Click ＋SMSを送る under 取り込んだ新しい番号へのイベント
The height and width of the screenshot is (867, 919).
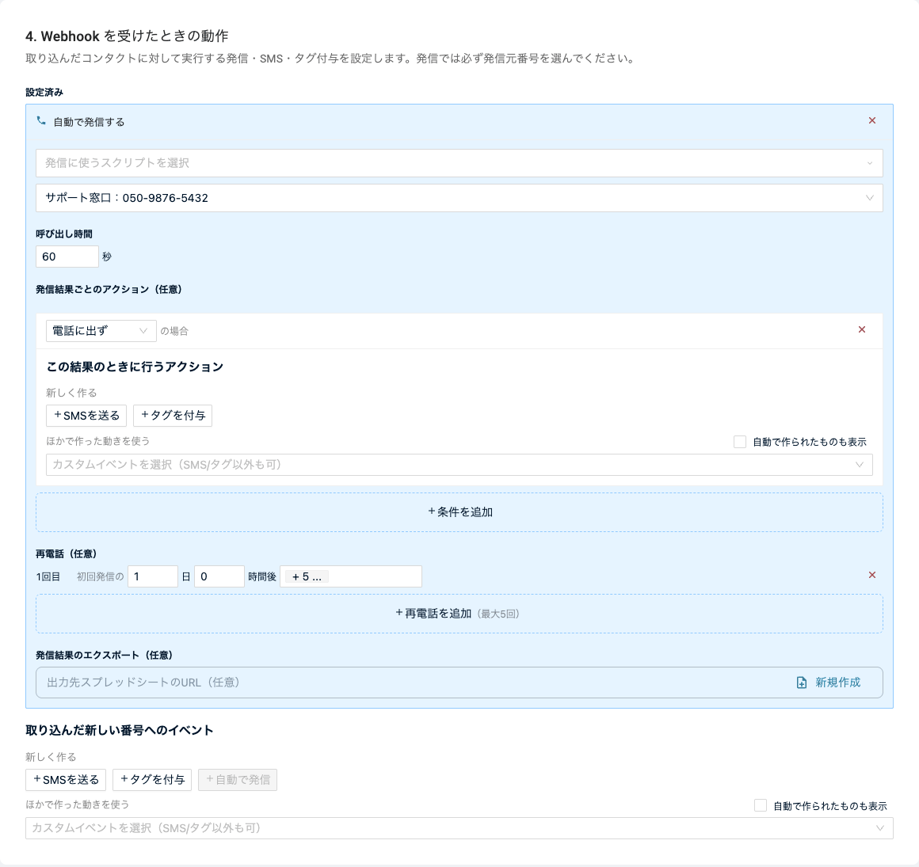point(66,780)
